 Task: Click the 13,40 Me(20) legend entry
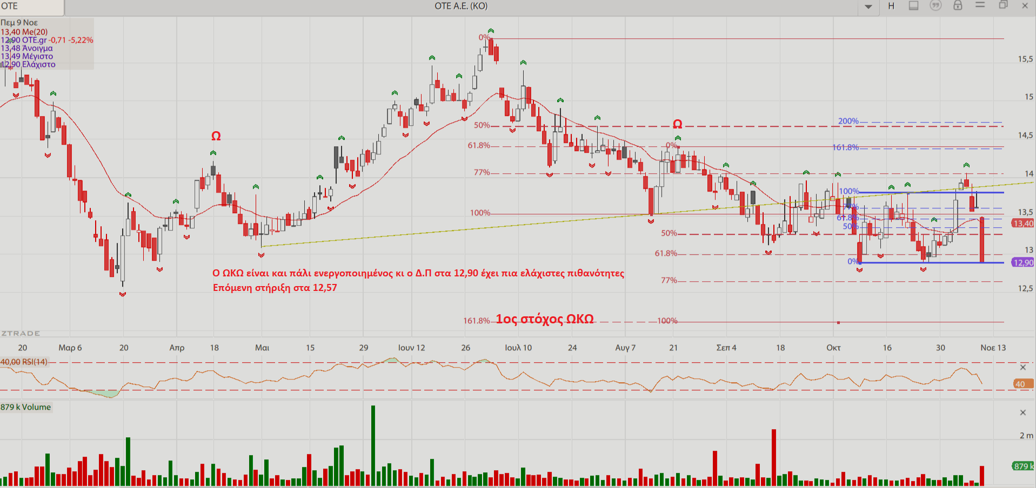[x=24, y=32]
